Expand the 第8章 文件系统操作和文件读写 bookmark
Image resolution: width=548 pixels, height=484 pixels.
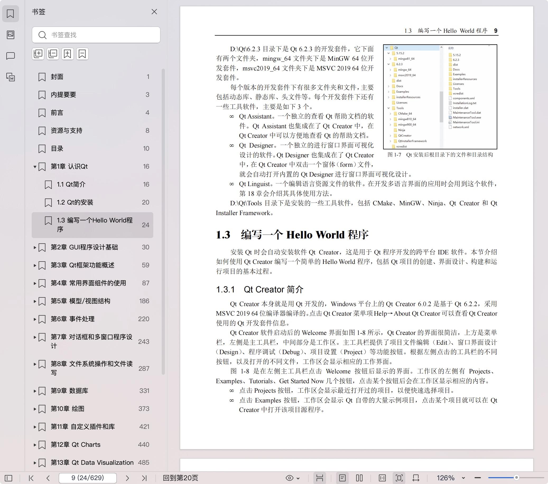coord(35,364)
